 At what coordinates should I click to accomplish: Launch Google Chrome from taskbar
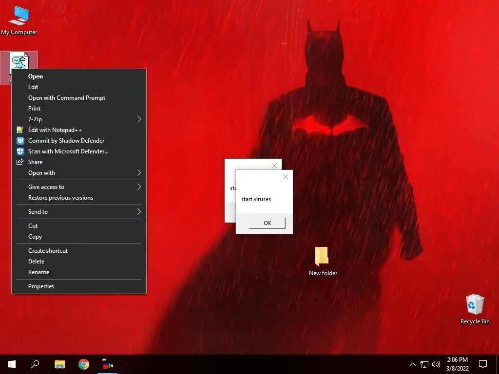pos(84,364)
